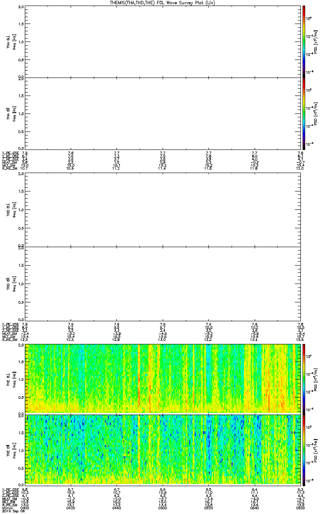Image resolution: width=321 pixels, height=514 pixels.
Task: Click the THE B-perp color bar
Action: click(x=303, y=379)
